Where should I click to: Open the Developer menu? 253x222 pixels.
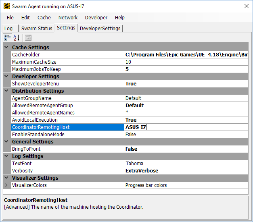click(x=96, y=18)
